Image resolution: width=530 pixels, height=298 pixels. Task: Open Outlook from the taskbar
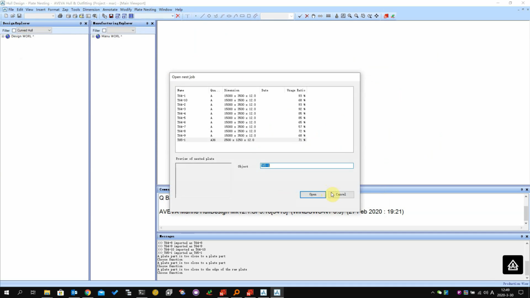click(x=74, y=292)
